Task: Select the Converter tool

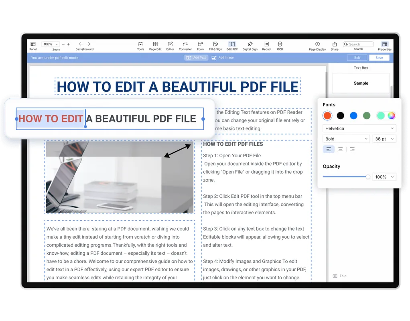Action: 185,45
